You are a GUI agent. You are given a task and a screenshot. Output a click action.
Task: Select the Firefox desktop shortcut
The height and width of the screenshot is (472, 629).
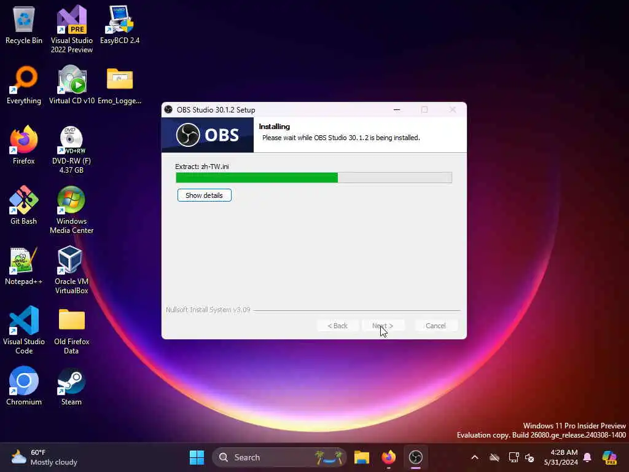pyautogui.click(x=24, y=145)
